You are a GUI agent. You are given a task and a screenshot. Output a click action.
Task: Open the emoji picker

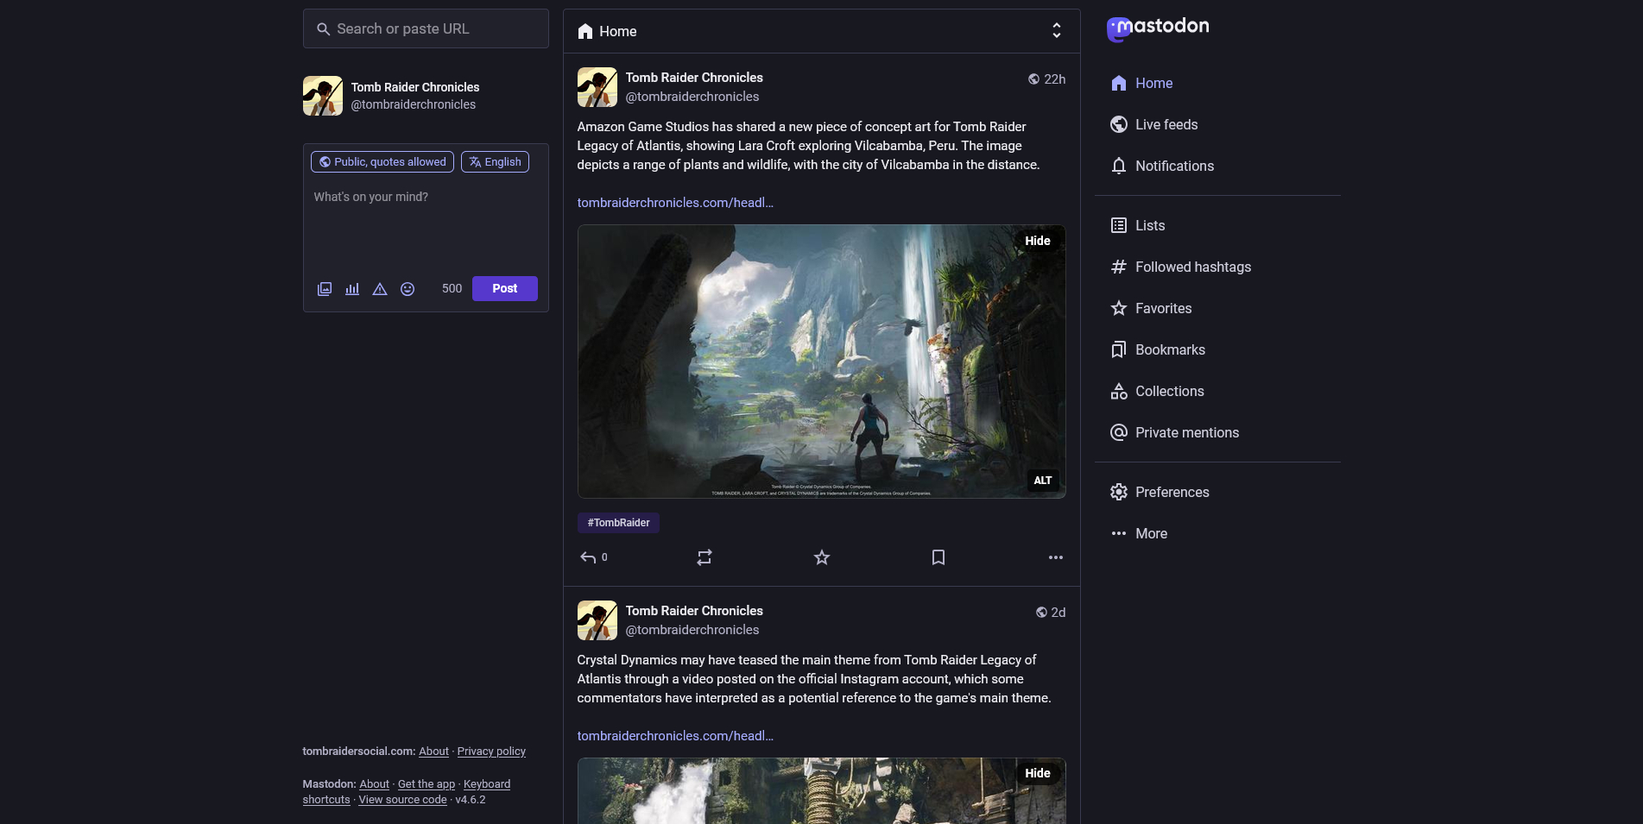pos(408,289)
